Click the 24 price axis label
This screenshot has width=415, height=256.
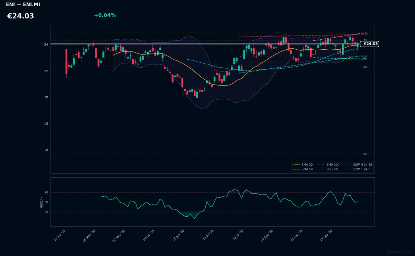point(46,45)
